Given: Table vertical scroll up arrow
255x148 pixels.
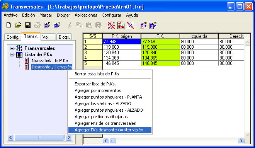Looking at the screenshot, I should 247,43.
